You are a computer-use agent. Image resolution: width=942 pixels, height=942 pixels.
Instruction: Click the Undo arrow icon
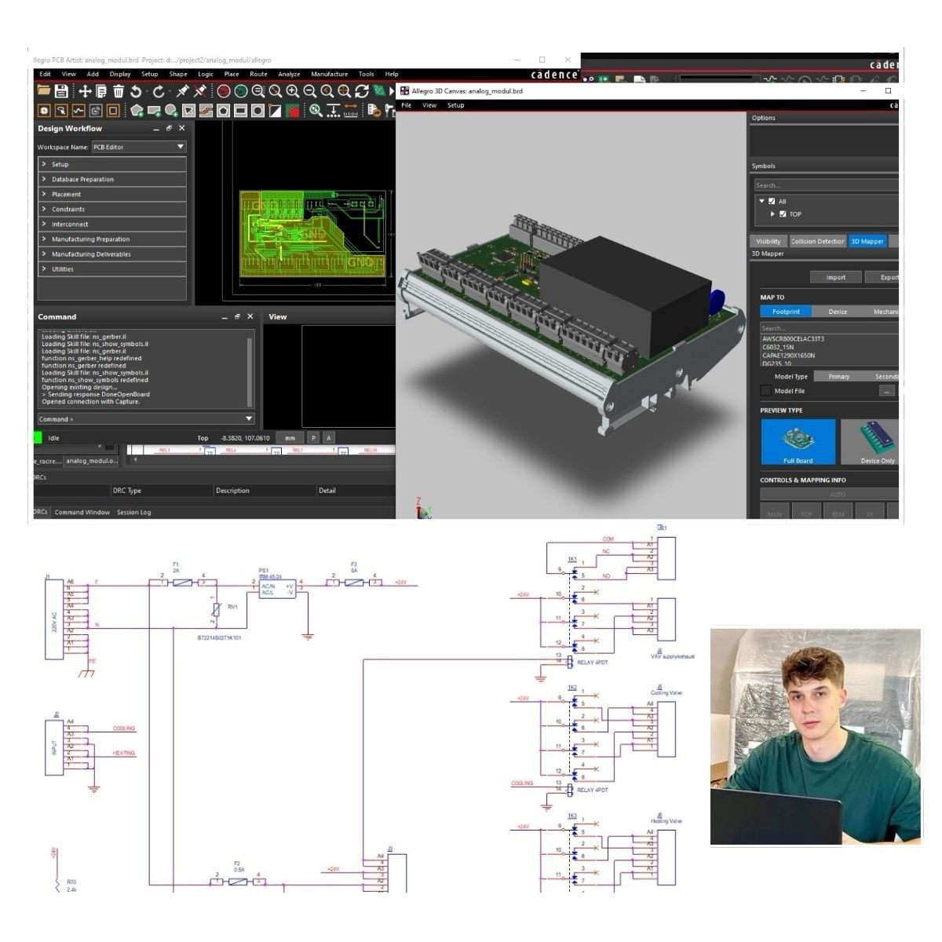(x=136, y=92)
